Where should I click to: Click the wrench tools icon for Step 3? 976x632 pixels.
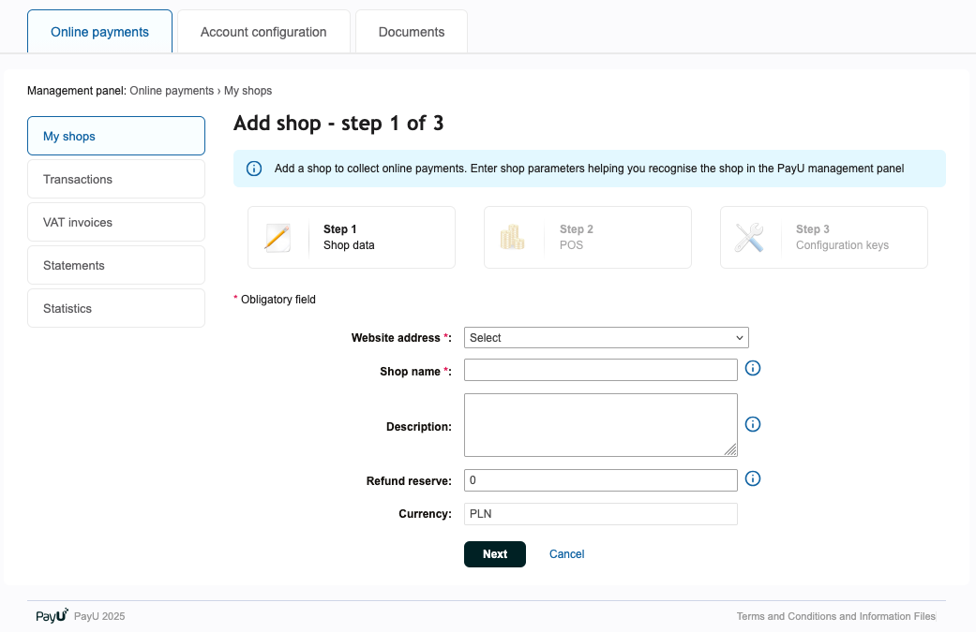(x=749, y=238)
